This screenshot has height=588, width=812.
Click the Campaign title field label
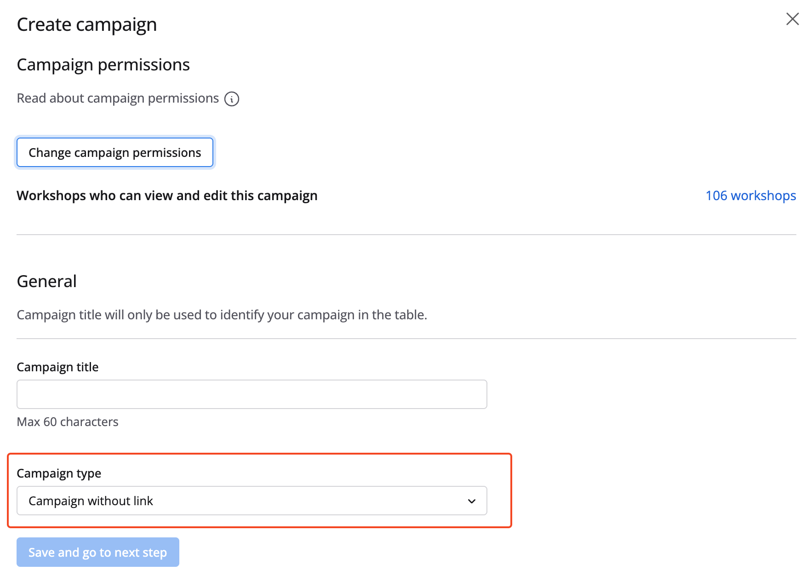coord(57,367)
